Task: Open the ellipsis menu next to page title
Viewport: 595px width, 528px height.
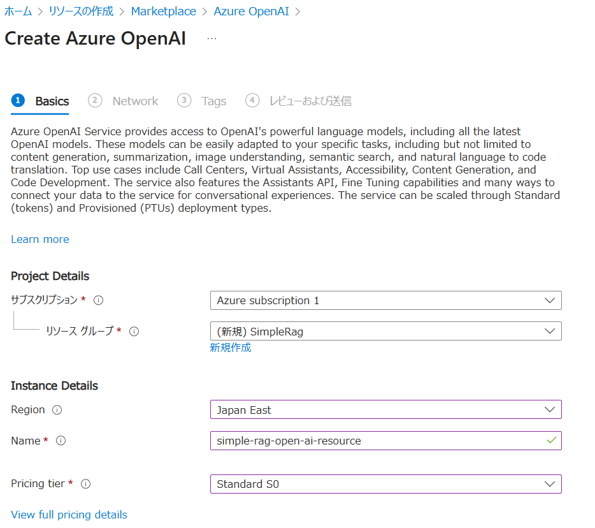Action: click(211, 38)
